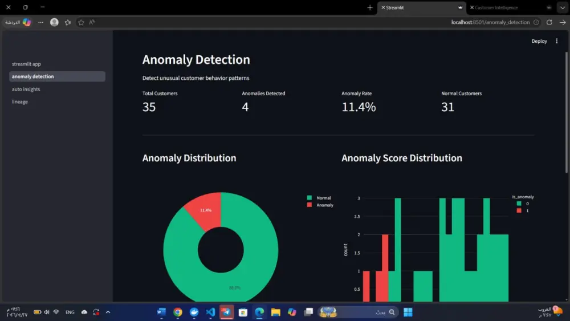Activate the read aloud icon
The height and width of the screenshot is (321, 570).
(92, 22)
